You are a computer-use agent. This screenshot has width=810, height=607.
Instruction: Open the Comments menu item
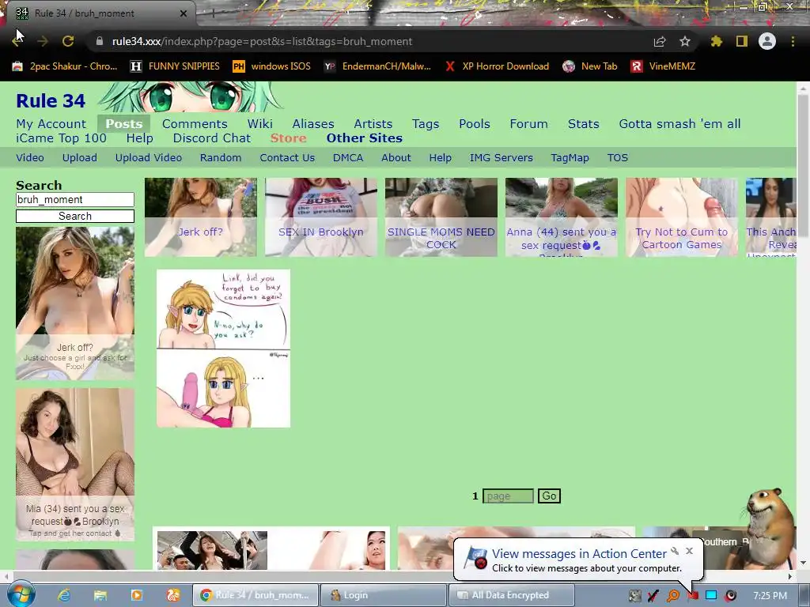[x=195, y=124]
